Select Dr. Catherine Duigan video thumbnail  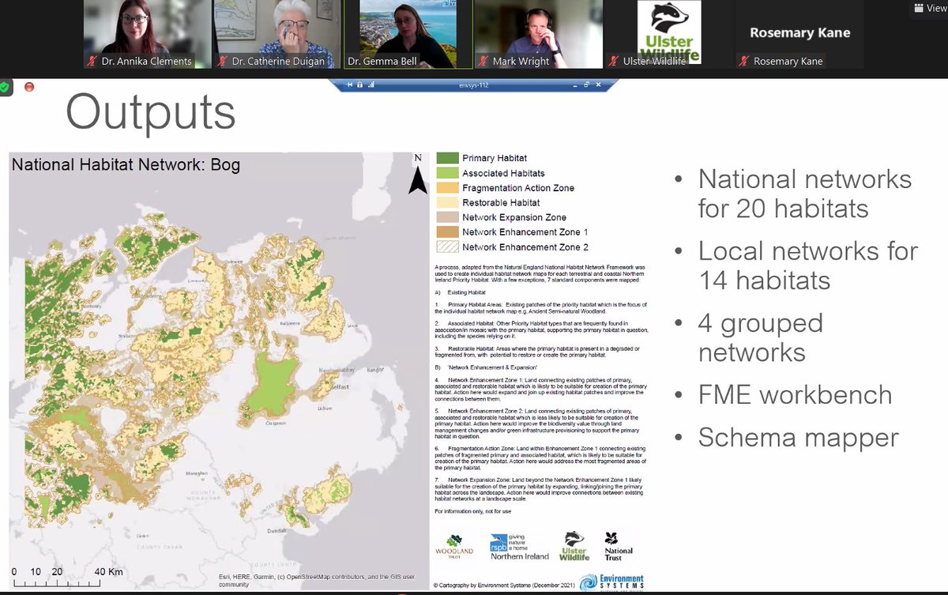[x=277, y=34]
